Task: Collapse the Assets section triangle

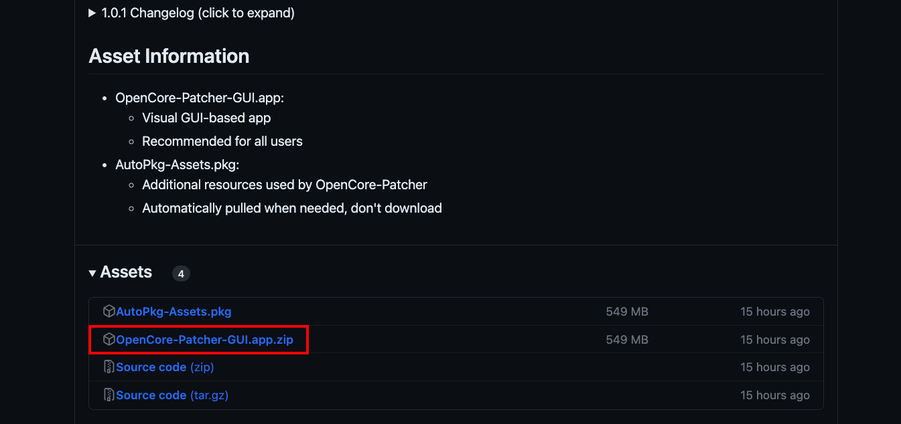Action: tap(92, 273)
